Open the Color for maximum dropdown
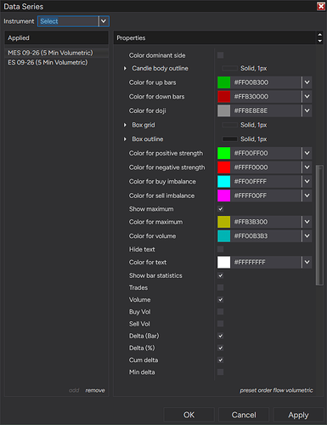327x425 pixels. click(307, 222)
